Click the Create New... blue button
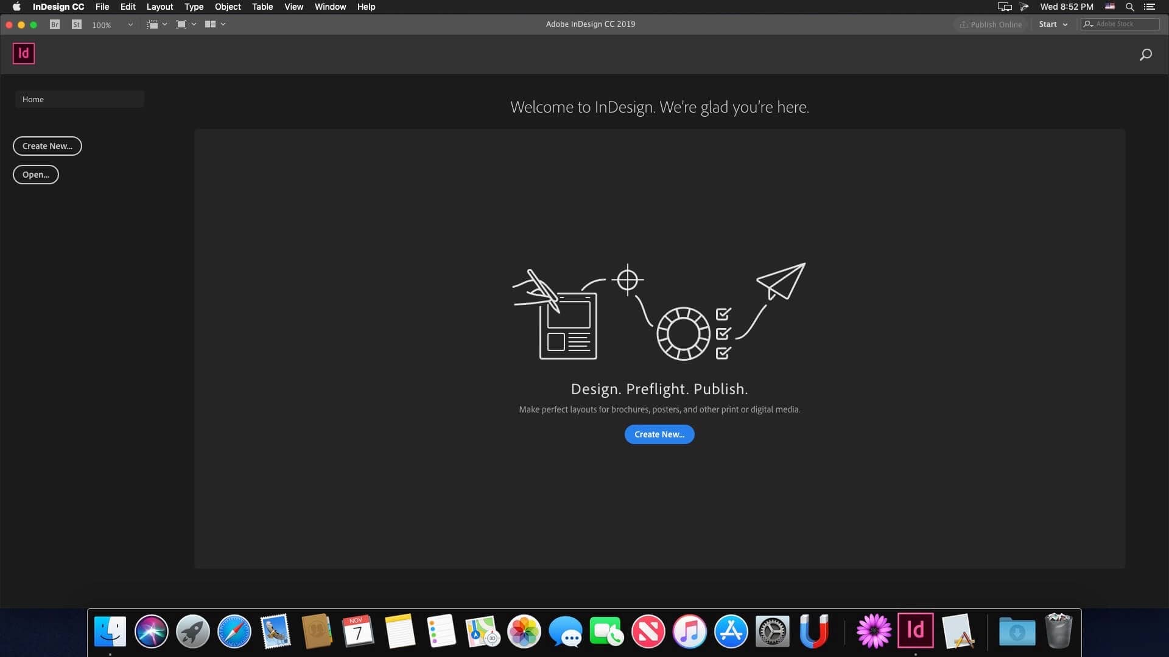This screenshot has height=657, width=1169. click(659, 434)
